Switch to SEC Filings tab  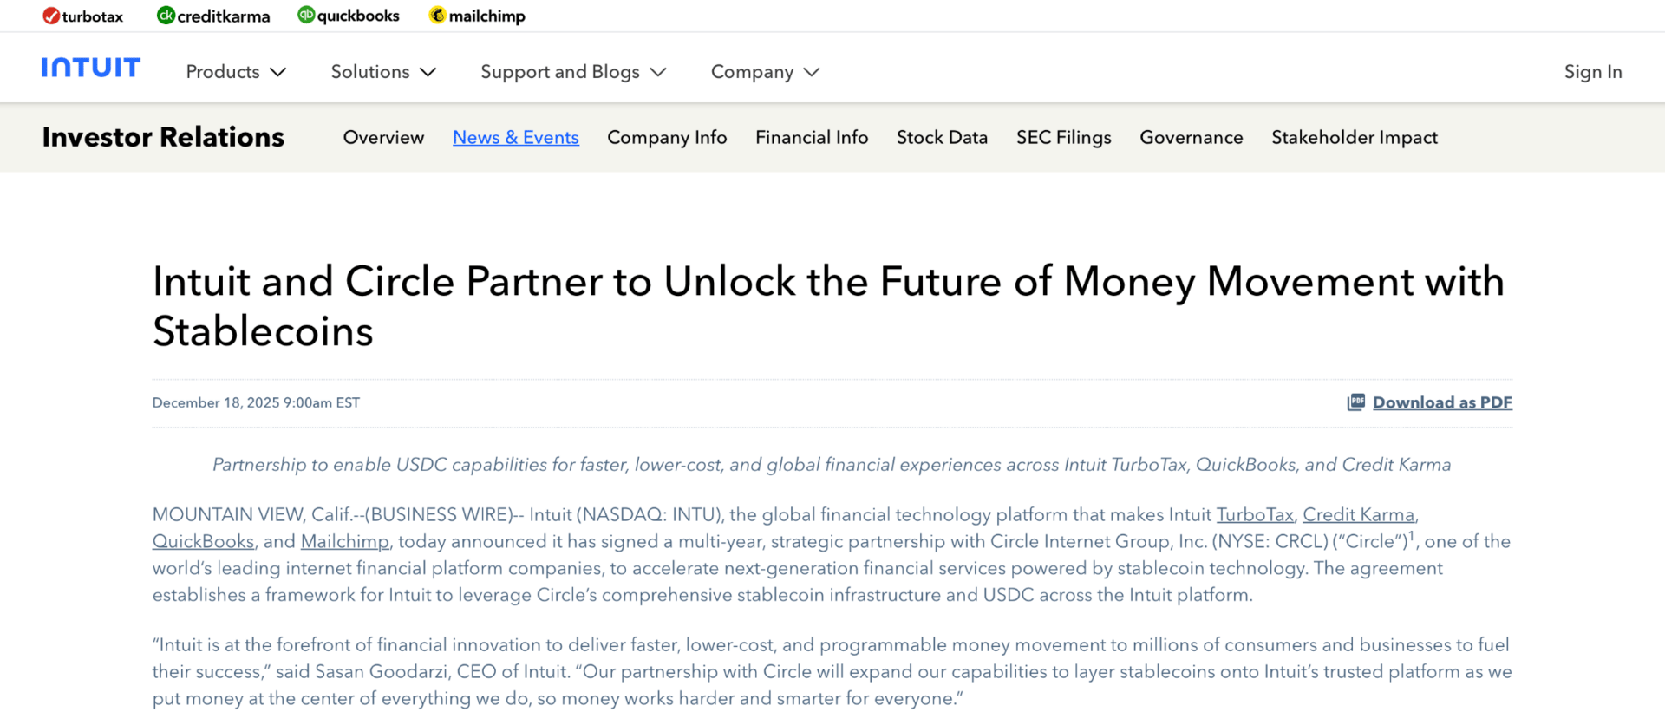1064,138
